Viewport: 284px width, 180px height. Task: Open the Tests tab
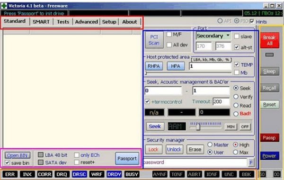[x=63, y=22]
